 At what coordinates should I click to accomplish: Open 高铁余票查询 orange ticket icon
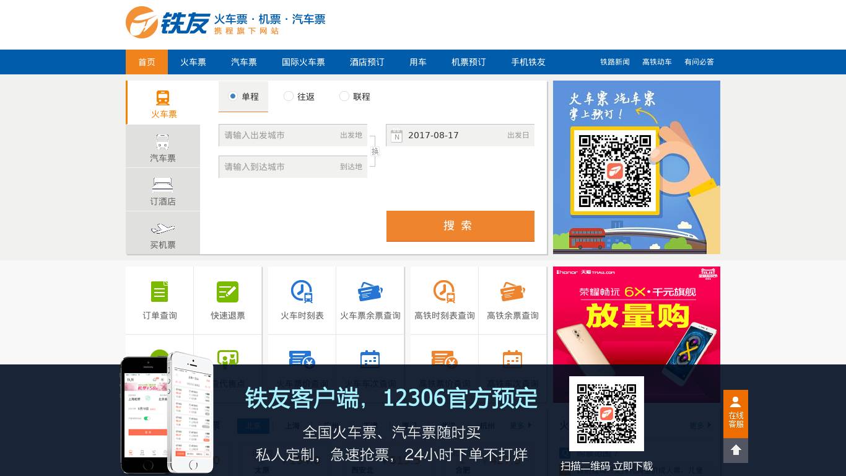513,291
